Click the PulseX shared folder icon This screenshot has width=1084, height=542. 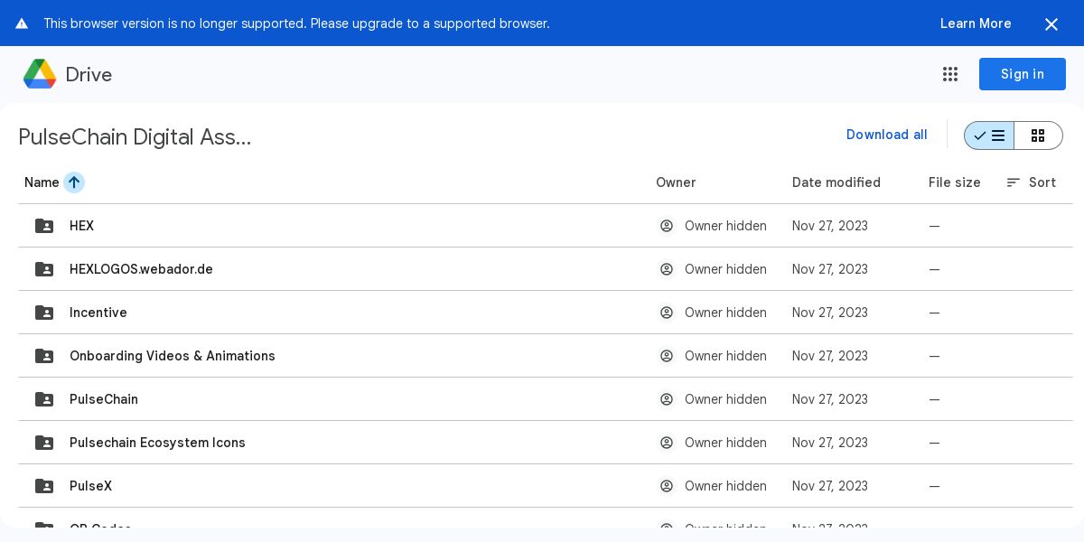coord(44,486)
